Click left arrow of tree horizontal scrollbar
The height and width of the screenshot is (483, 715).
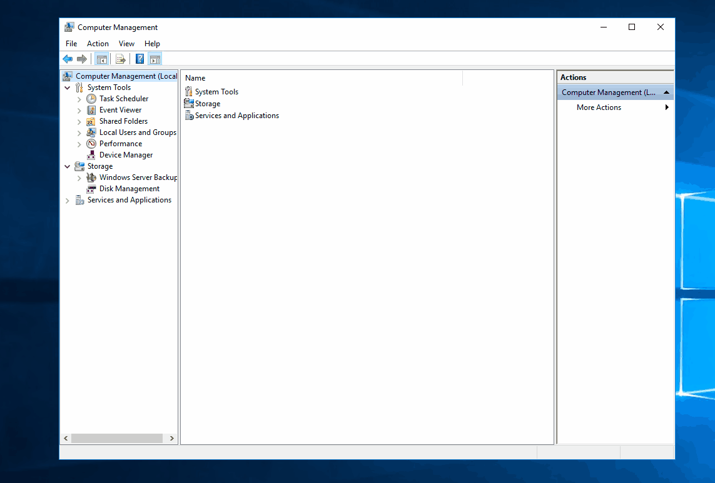pos(66,439)
